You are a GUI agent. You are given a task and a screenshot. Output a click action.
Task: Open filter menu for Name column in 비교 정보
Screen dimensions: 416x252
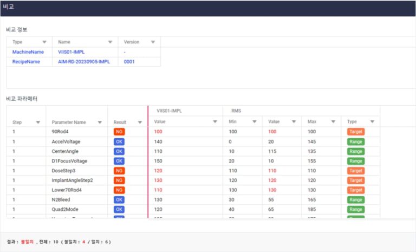pyautogui.click(x=110, y=42)
